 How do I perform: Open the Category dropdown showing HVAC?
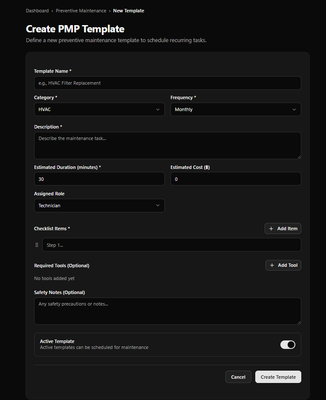[x=99, y=109]
